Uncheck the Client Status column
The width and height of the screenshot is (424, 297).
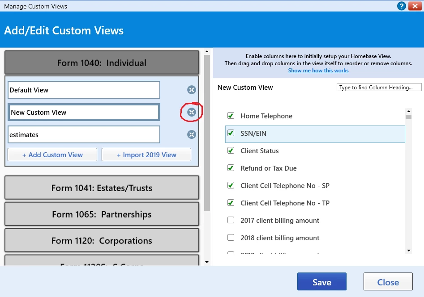pos(231,151)
